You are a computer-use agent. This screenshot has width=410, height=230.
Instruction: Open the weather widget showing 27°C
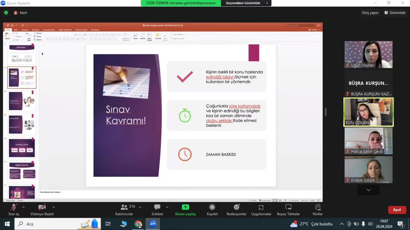[311, 224]
